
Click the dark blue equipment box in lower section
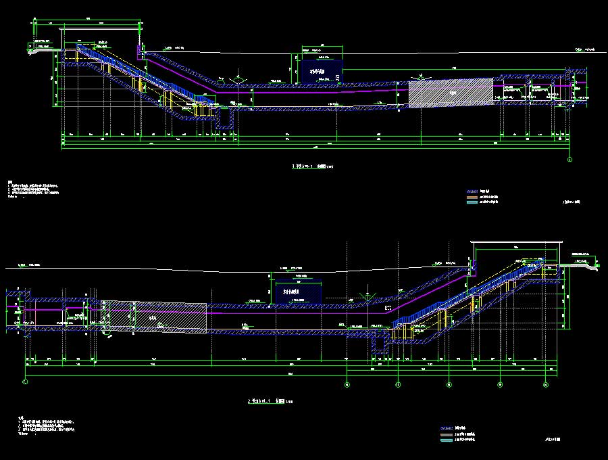pyautogui.click(x=297, y=292)
